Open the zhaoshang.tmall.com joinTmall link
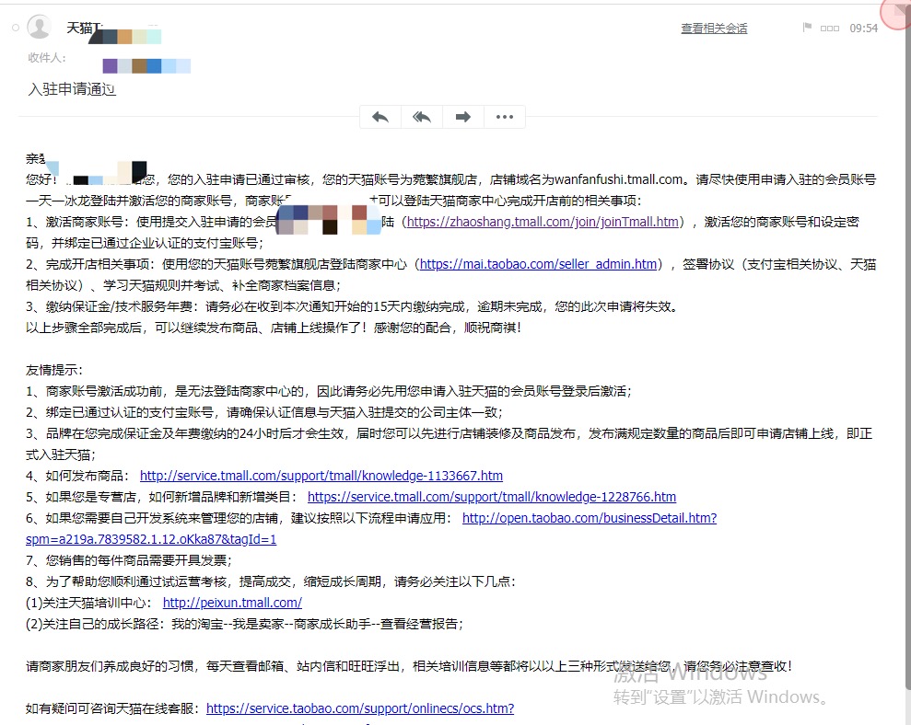 tap(543, 222)
